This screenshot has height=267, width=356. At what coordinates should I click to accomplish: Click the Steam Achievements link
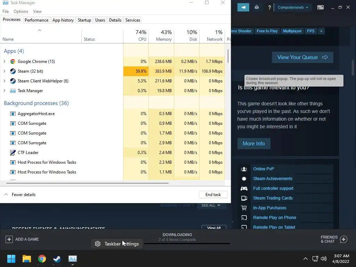273,179
